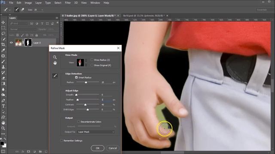The width and height of the screenshot is (275, 154).
Task: Check Remember Settings checkbox
Action: (61, 141)
